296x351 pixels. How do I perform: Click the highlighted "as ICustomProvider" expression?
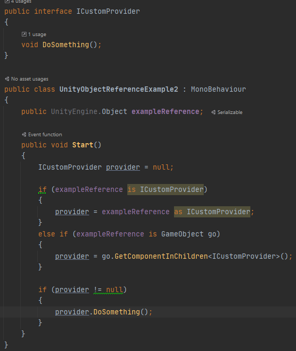212,212
